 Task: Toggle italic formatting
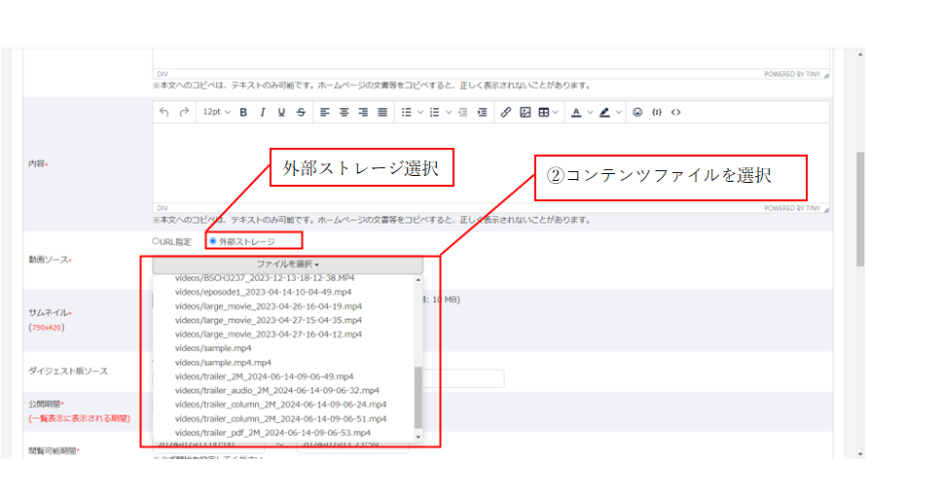(x=262, y=113)
